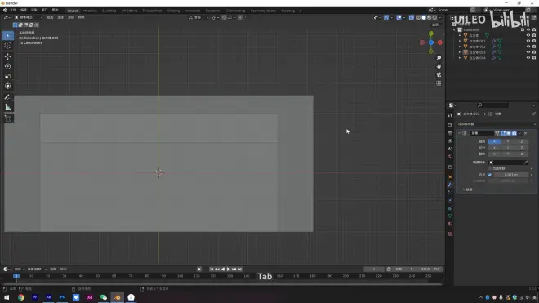Open the transform orientation dropdown

198,17
